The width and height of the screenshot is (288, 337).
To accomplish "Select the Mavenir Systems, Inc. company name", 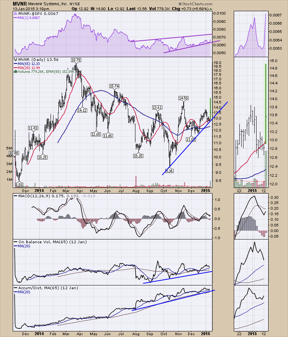I will click(x=48, y=4).
